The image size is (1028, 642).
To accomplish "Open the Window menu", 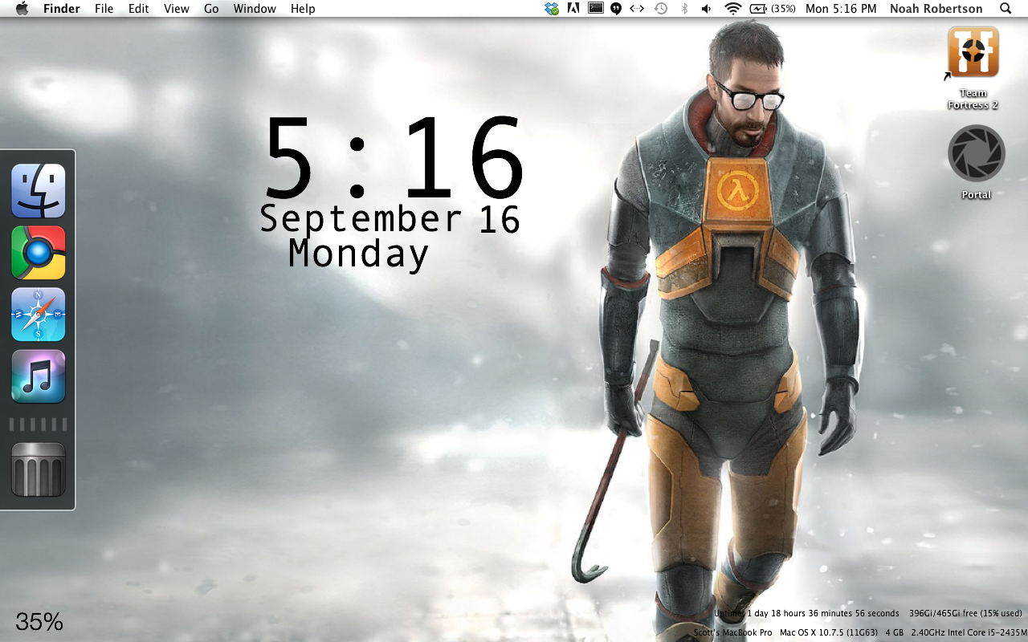I will [x=255, y=9].
